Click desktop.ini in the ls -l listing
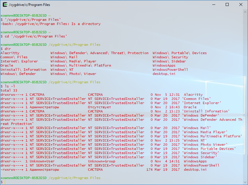Image resolution: width=248 pixels, height=185 pixels. pos(195,170)
